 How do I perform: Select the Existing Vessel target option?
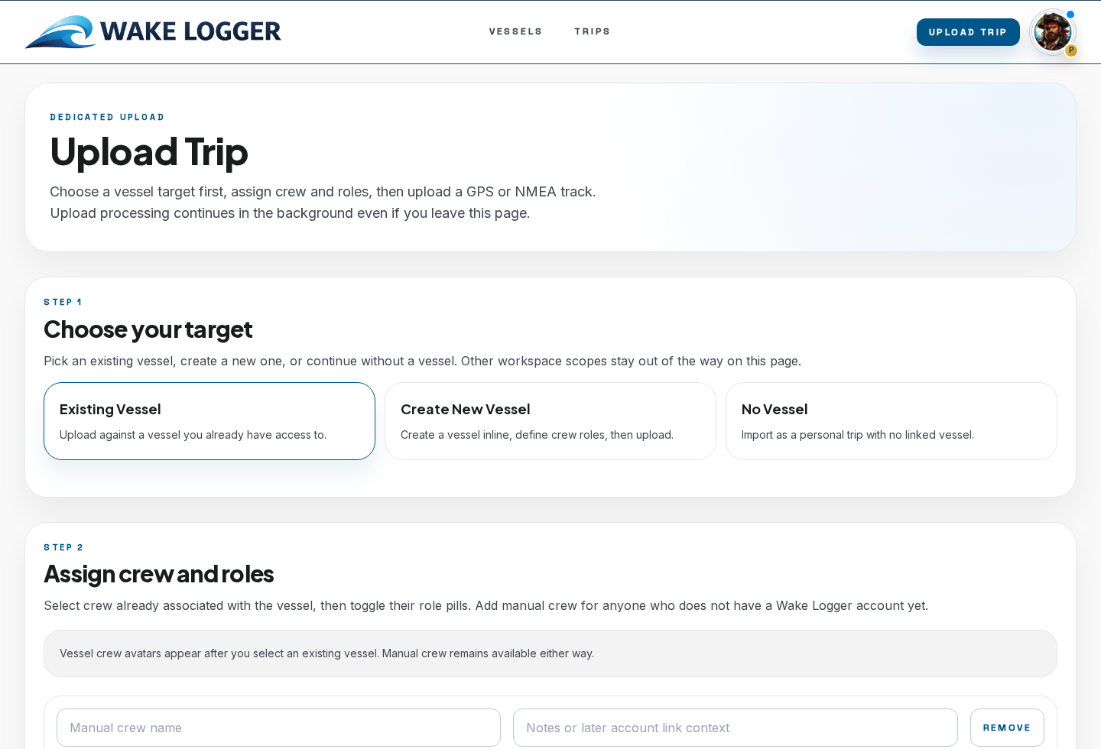209,421
